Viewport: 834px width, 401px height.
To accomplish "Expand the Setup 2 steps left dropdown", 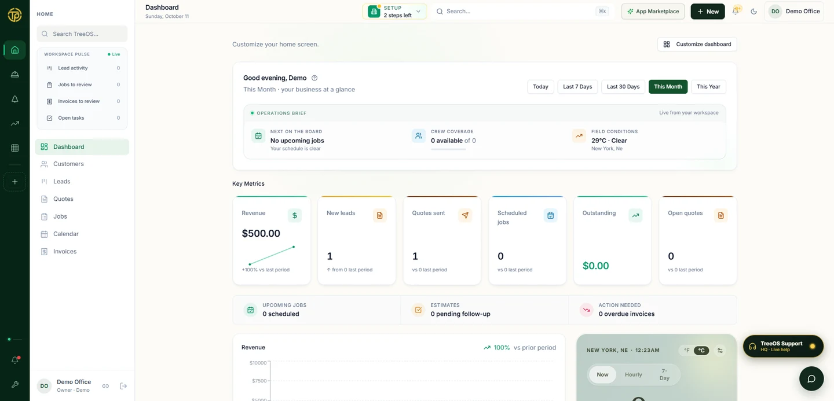I will (x=395, y=12).
